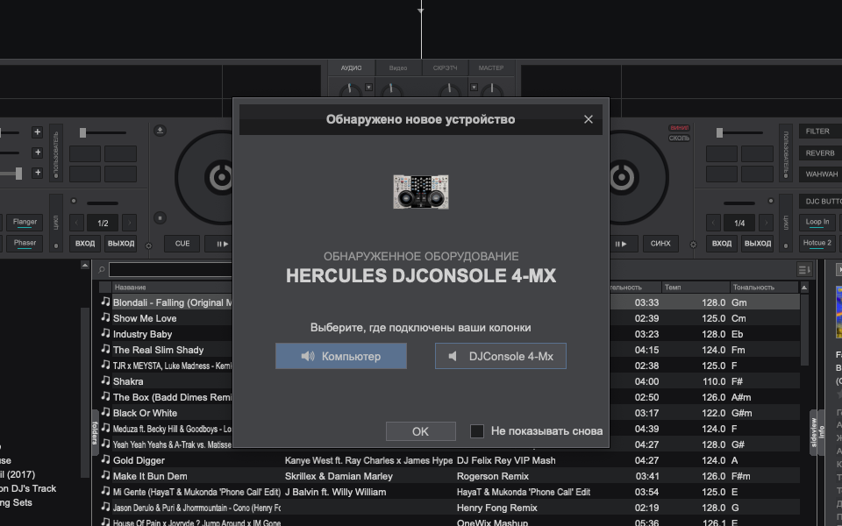This screenshot has height=526, width=842.
Task: Open the browser list options icon
Action: click(804, 269)
